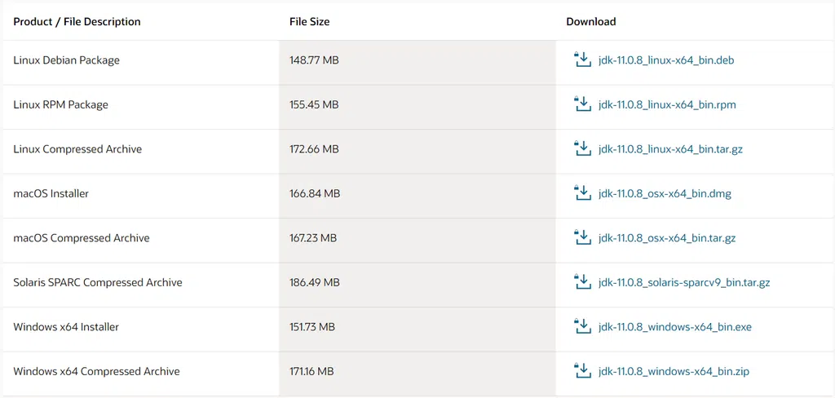The height and width of the screenshot is (398, 835).
Task: Open jdk-11.0.8_solaris-sparcv9_bin.tar.gz link
Action: pyautogui.click(x=684, y=282)
